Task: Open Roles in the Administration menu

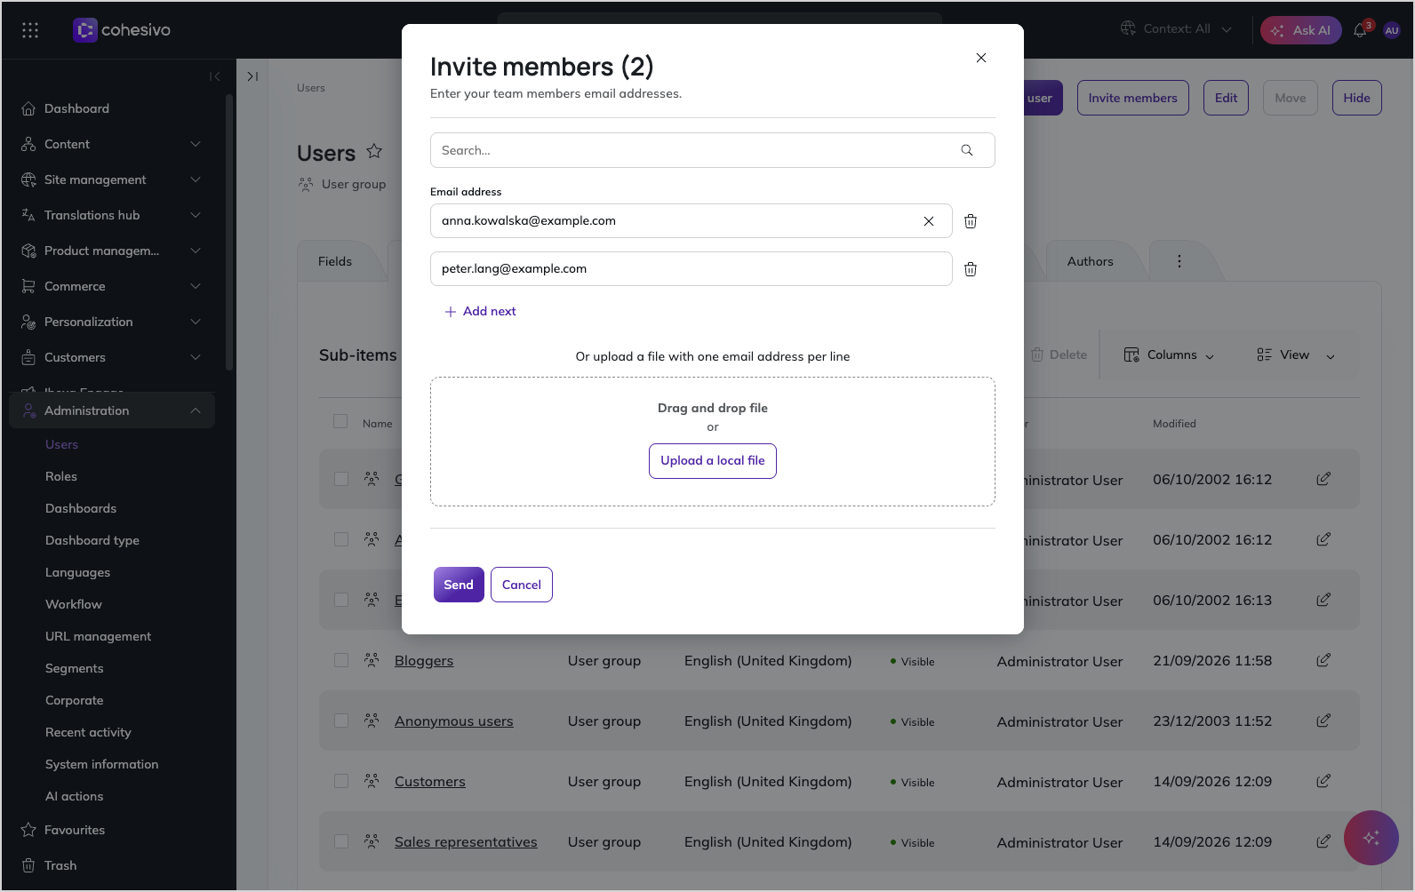Action: [61, 476]
